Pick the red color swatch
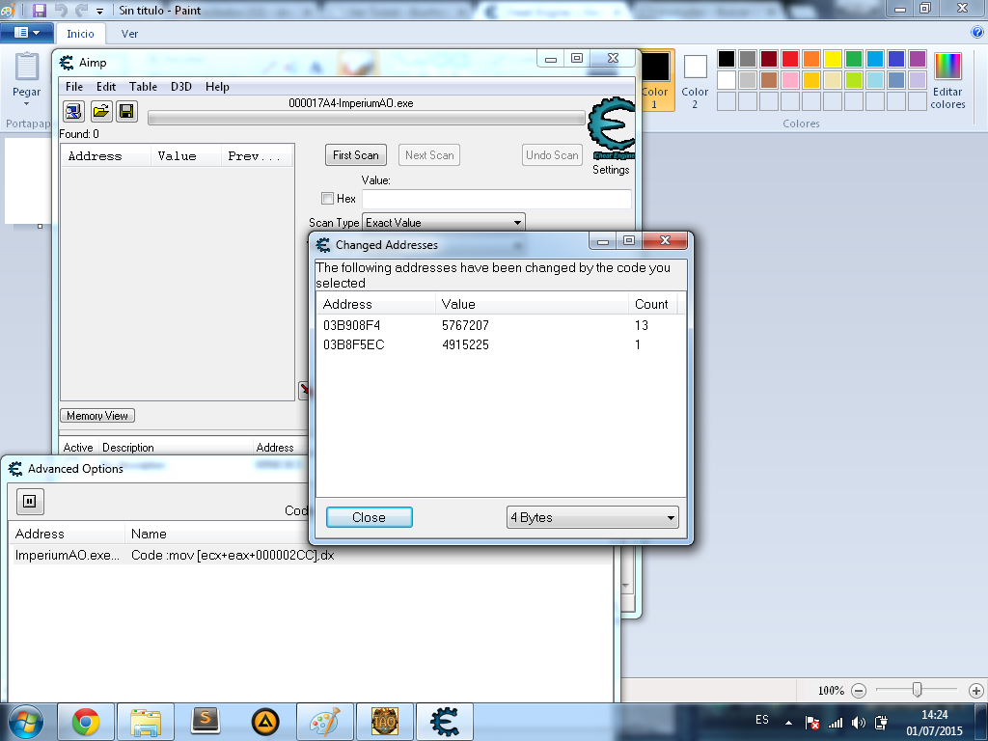 (789, 59)
